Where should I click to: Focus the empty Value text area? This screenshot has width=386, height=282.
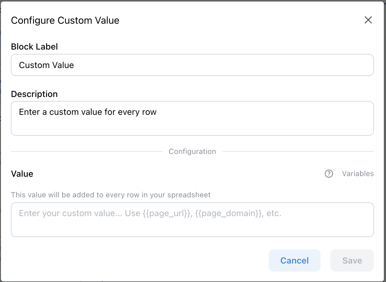tap(192, 225)
